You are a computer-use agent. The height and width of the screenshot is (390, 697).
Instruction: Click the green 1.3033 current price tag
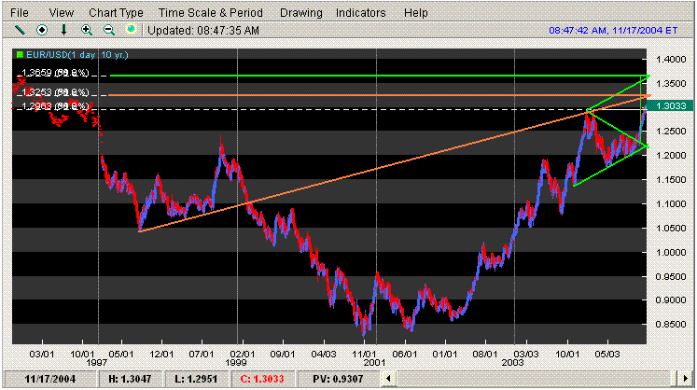coord(669,105)
